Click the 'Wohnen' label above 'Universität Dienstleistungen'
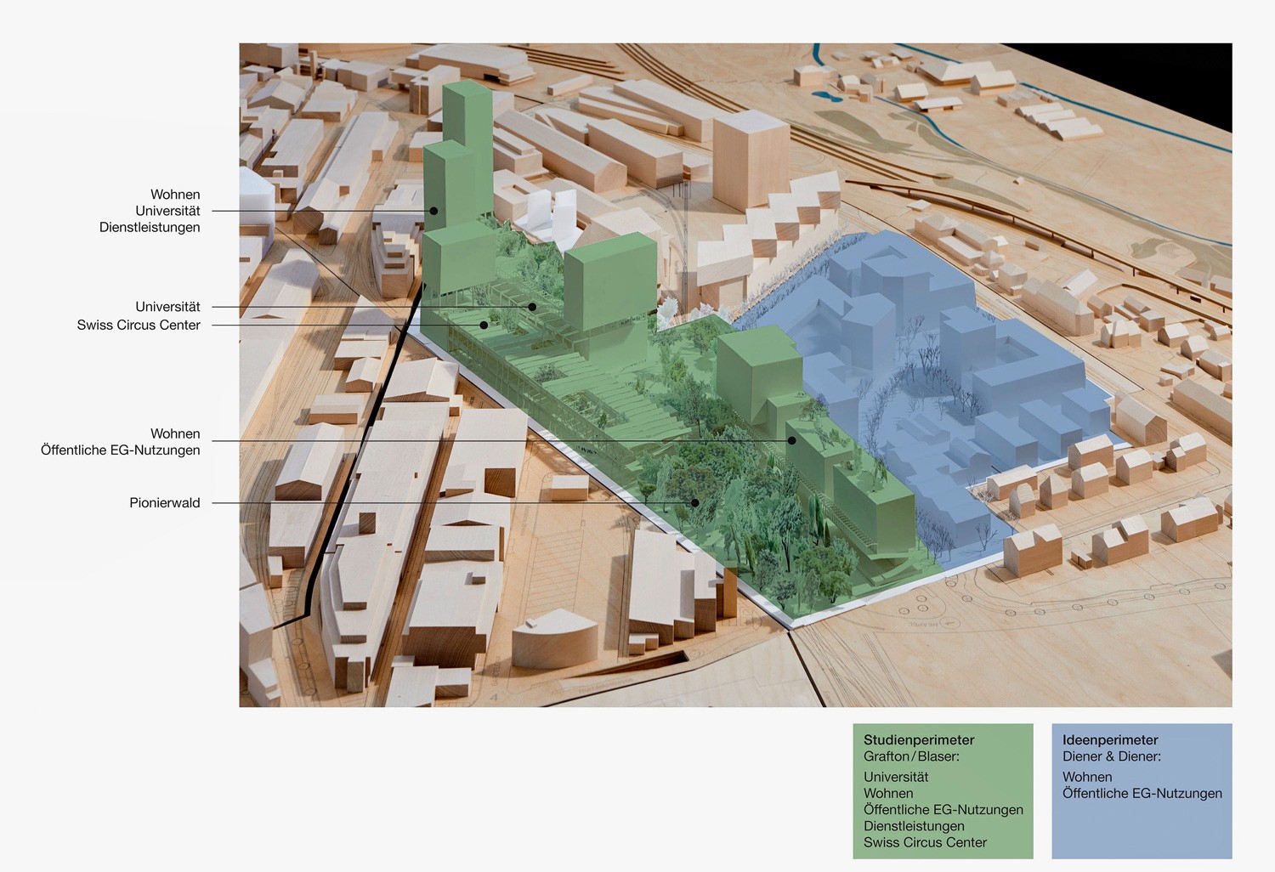 pyautogui.click(x=175, y=195)
